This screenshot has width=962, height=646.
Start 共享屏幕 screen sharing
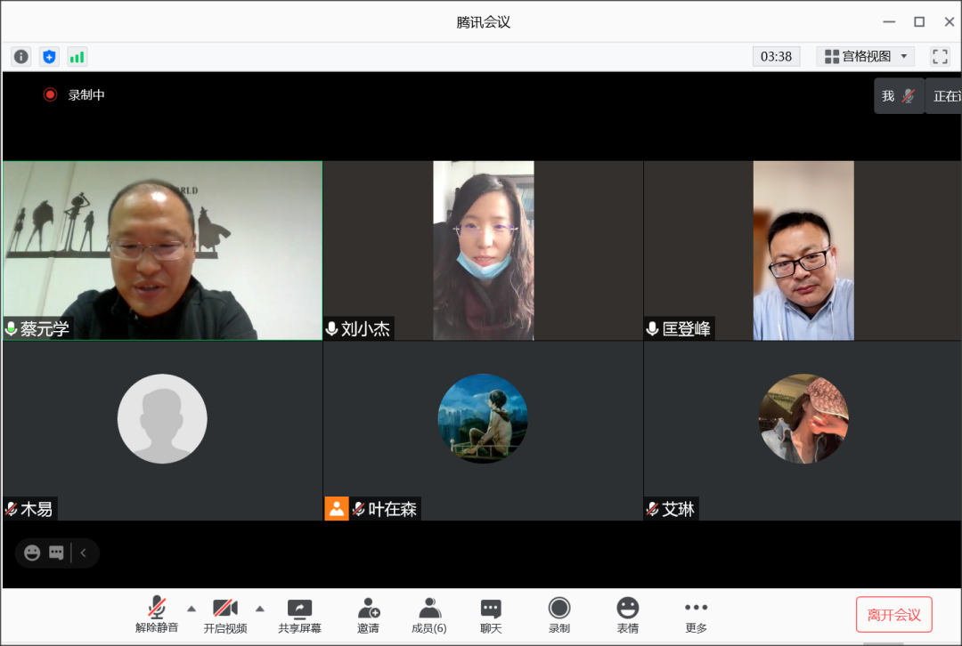pyautogui.click(x=299, y=615)
